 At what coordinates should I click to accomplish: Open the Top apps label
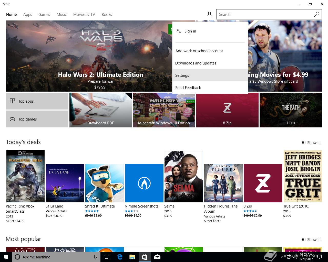pyautogui.click(x=26, y=101)
